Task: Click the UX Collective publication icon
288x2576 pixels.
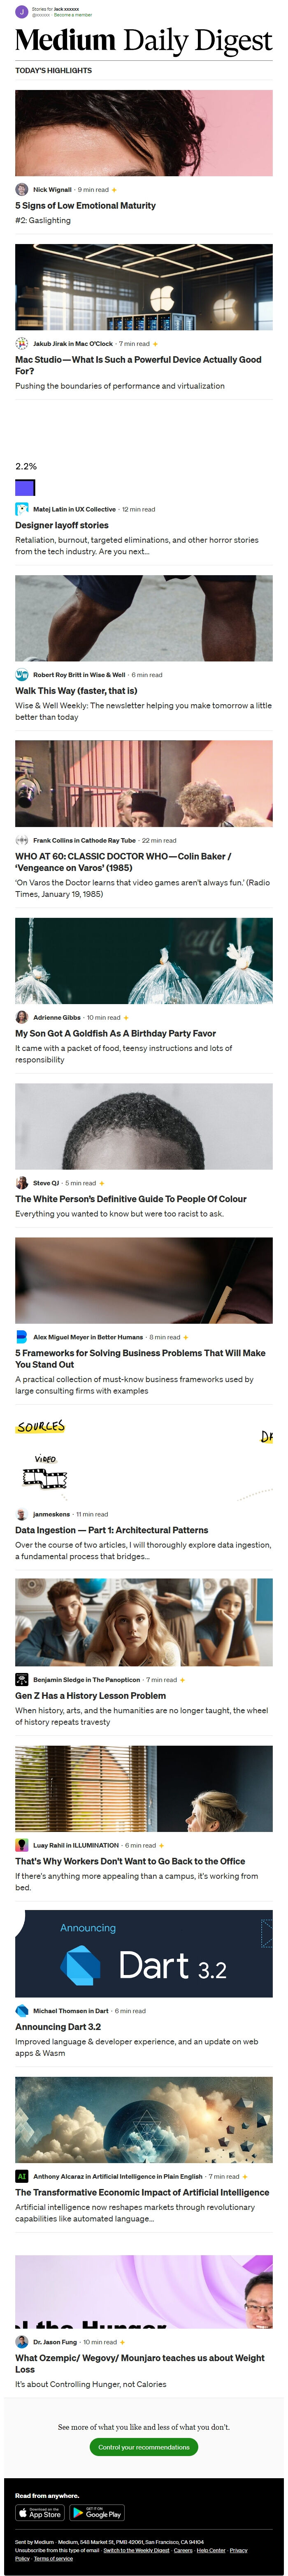Action: [x=21, y=509]
